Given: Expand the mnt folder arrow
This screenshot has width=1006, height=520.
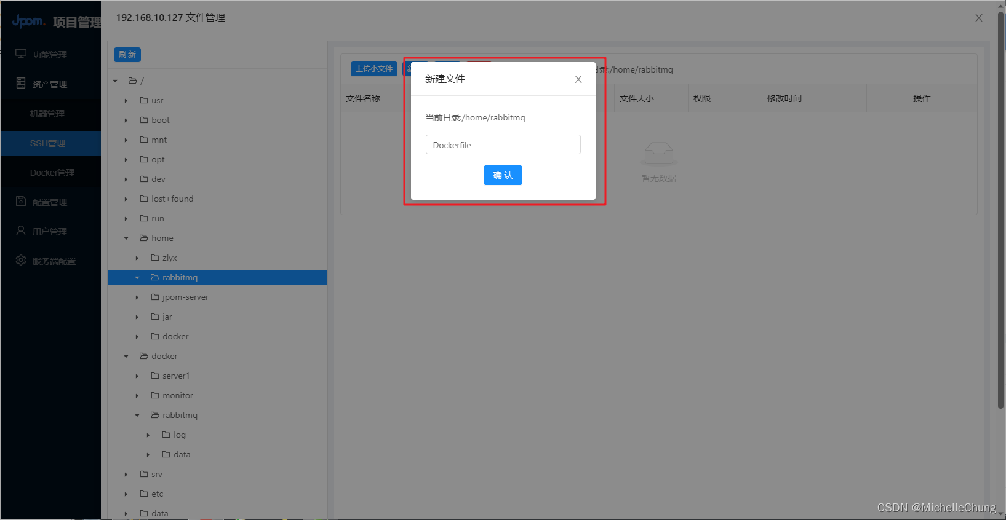Looking at the screenshot, I should 126,140.
